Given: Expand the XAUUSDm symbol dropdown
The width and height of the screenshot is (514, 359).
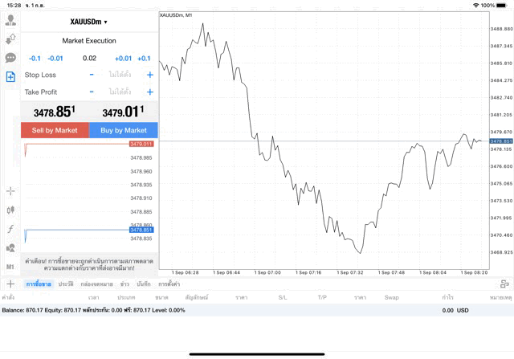Looking at the screenshot, I should coord(89,22).
